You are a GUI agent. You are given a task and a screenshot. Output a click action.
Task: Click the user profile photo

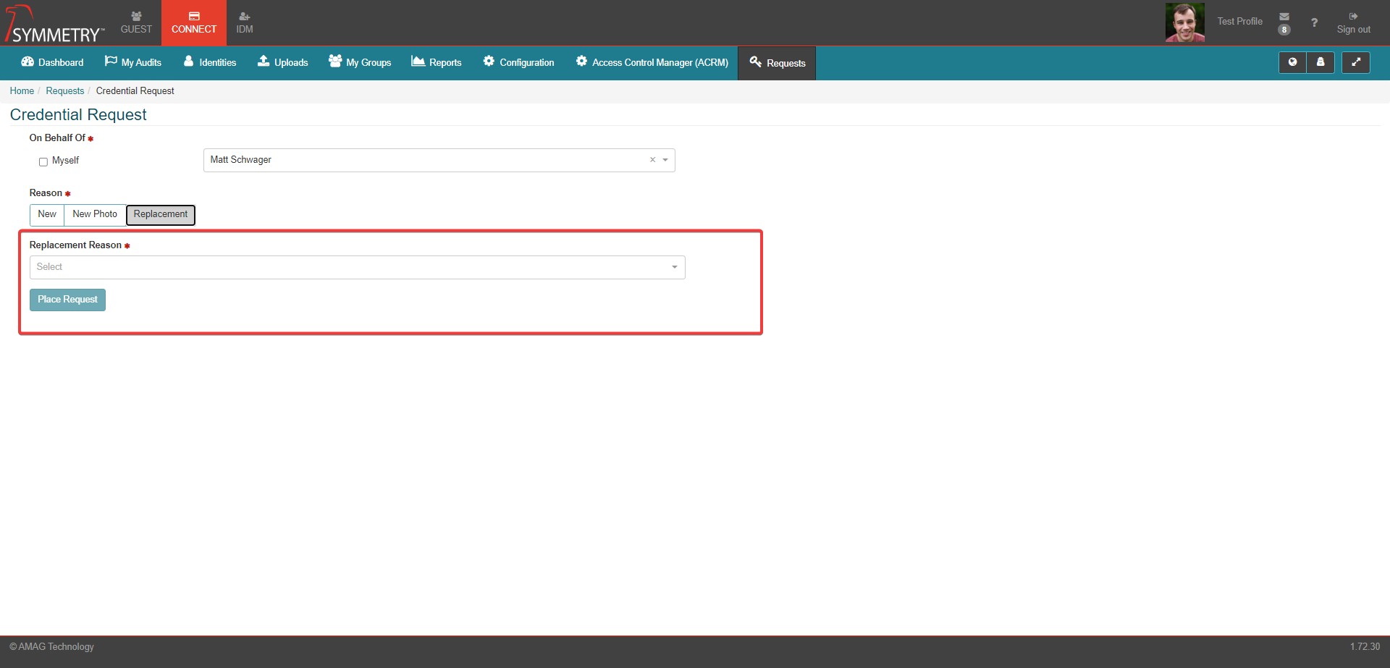tap(1185, 22)
